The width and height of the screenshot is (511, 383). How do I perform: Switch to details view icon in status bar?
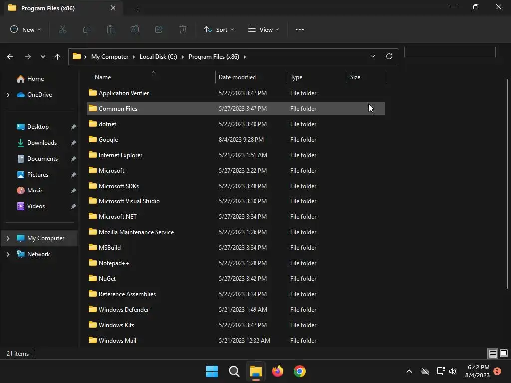point(493,353)
